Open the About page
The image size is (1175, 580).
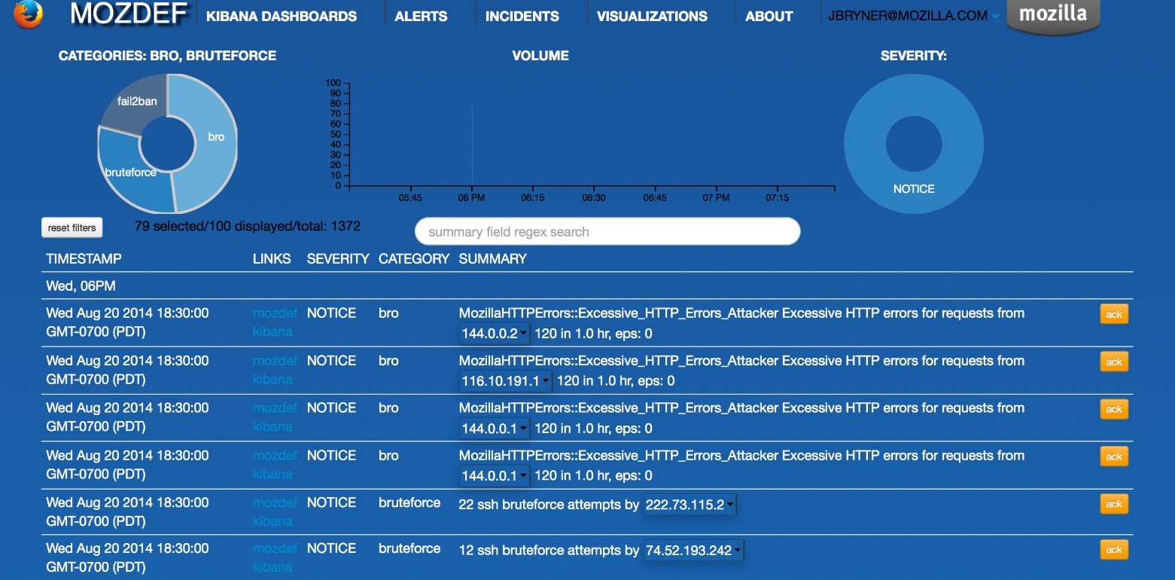click(769, 16)
